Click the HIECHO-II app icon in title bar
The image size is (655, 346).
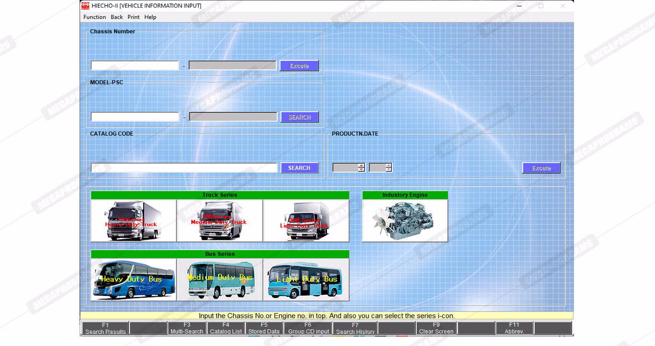tap(85, 6)
